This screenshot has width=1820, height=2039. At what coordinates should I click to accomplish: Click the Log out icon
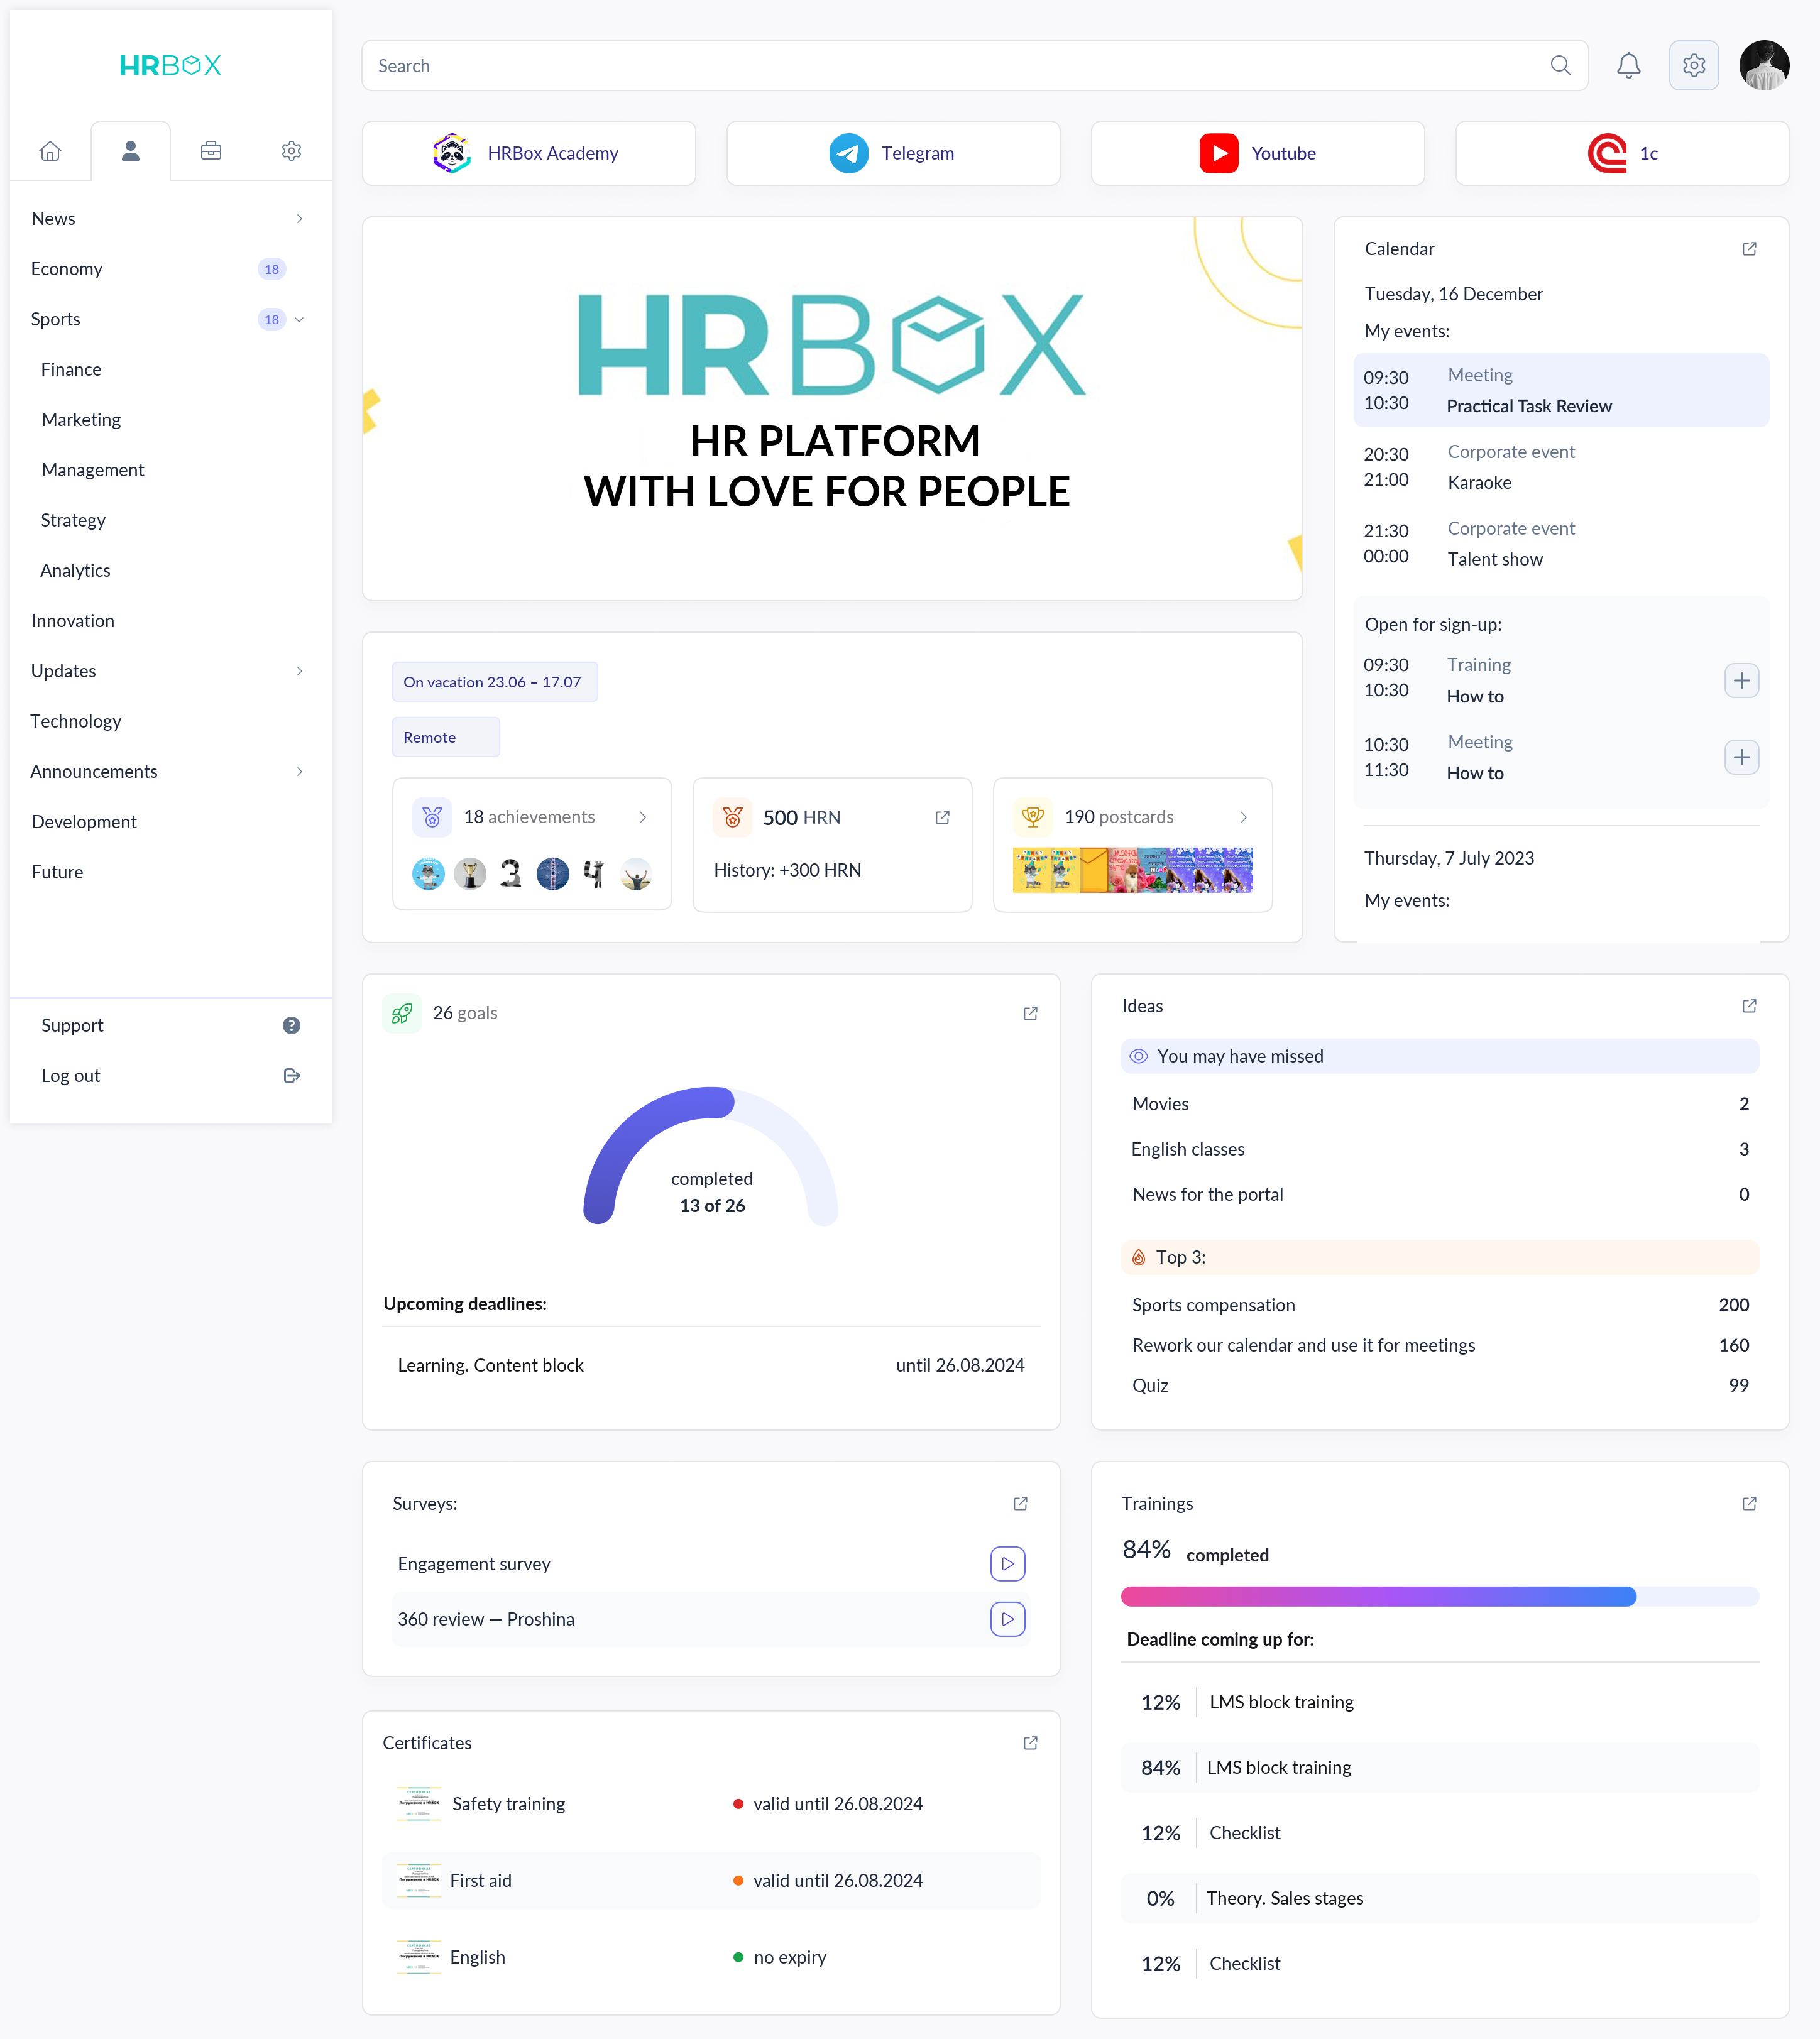291,1076
